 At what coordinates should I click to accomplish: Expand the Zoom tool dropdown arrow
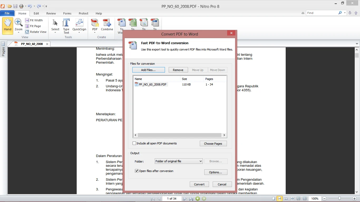(x=18, y=33)
